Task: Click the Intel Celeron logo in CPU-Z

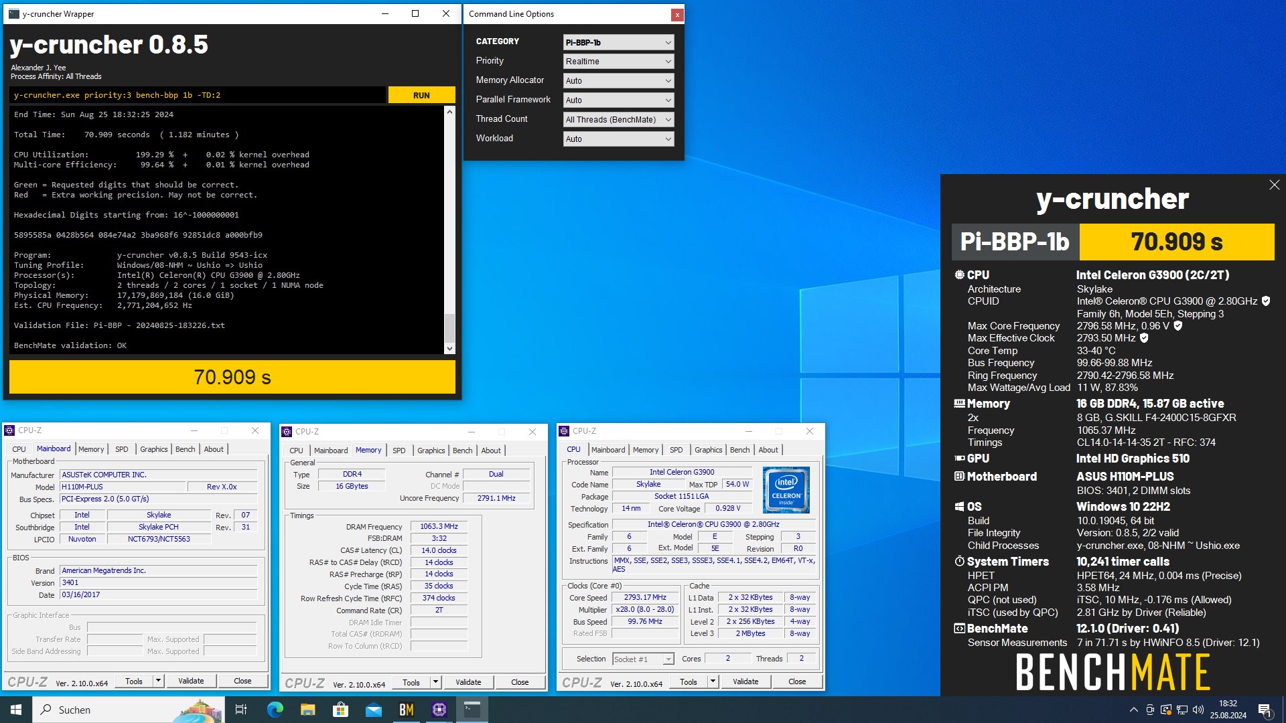Action: tap(786, 489)
